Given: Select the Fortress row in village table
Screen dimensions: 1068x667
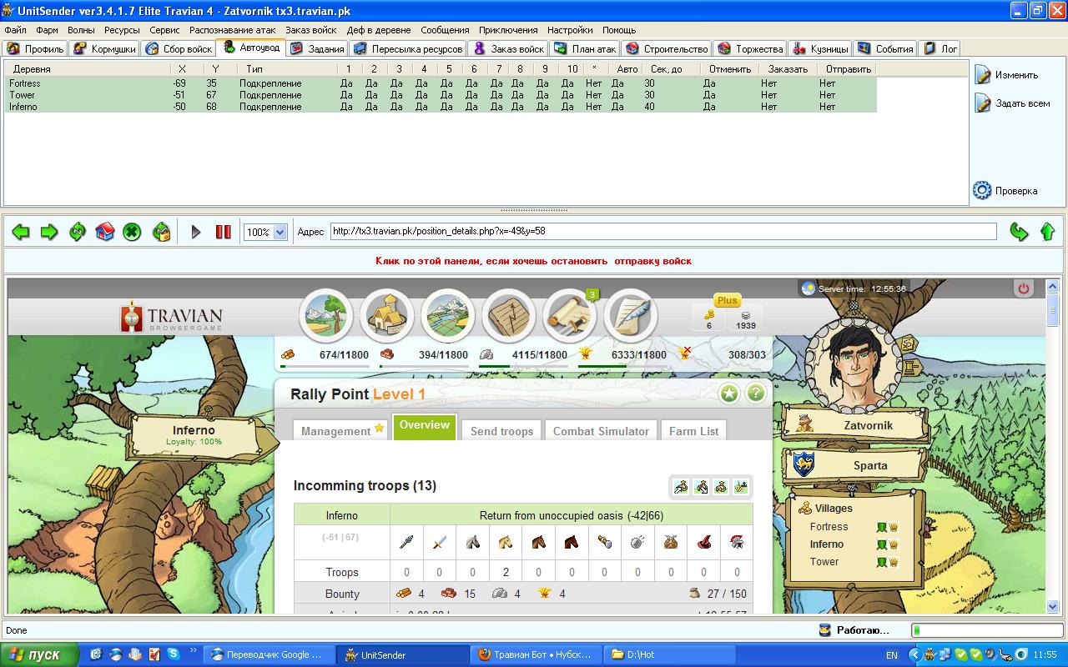Looking at the screenshot, I should (441, 83).
